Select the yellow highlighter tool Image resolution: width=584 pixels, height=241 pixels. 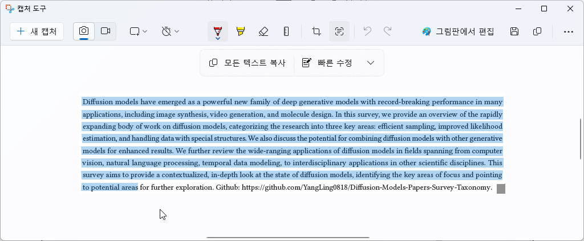(x=241, y=31)
